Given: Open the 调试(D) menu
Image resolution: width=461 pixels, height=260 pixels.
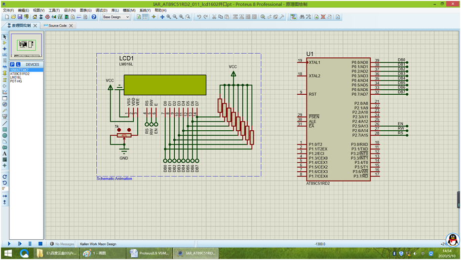Looking at the screenshot, I should [x=102, y=10].
